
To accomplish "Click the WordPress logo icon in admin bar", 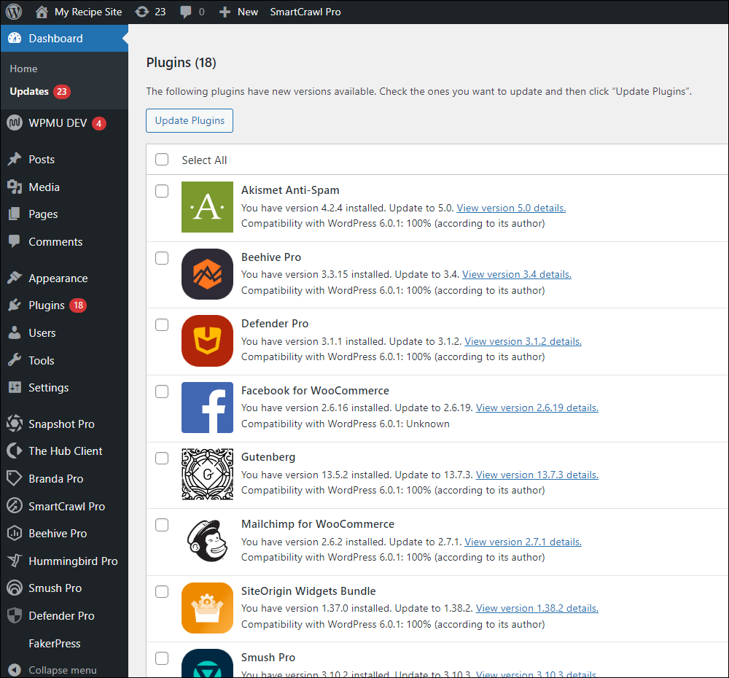I will (14, 12).
